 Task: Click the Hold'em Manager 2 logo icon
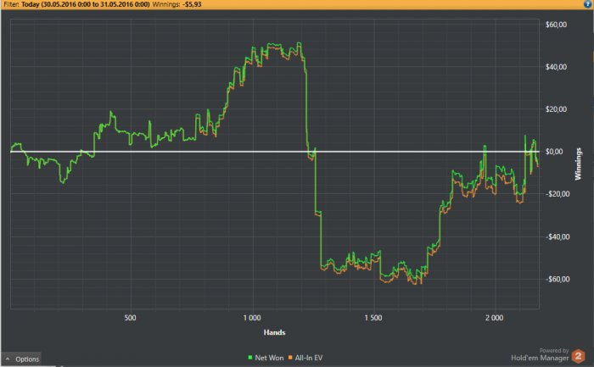pos(579,356)
